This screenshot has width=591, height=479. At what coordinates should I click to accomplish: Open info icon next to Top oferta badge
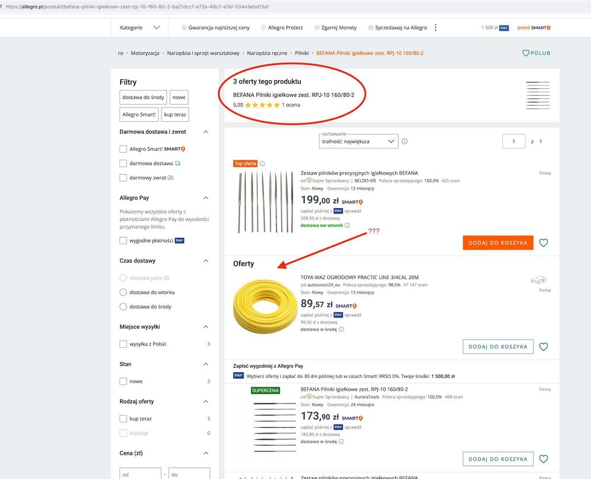click(x=262, y=164)
